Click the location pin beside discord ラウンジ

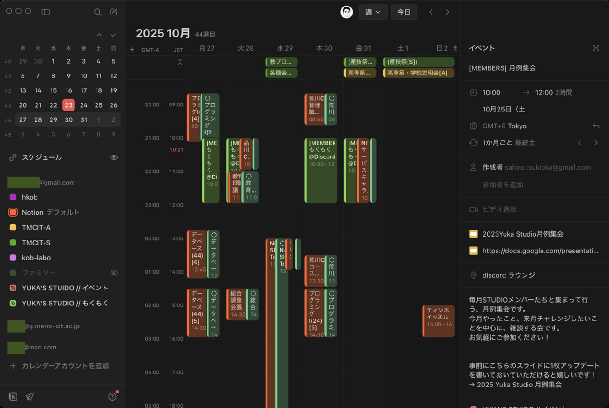pyautogui.click(x=474, y=275)
